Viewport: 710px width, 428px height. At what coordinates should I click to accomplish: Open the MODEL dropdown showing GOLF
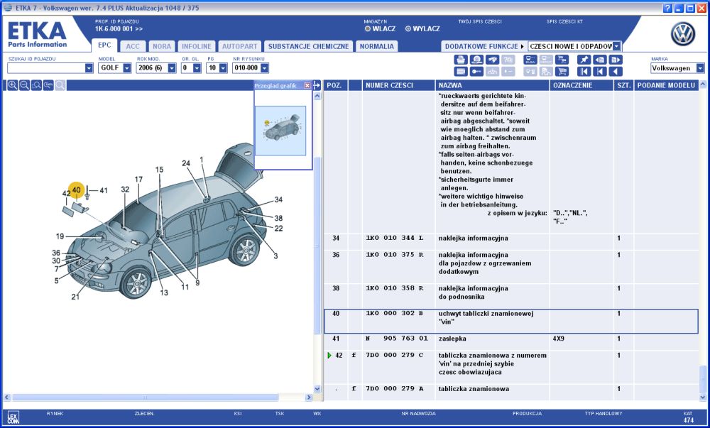(x=127, y=68)
